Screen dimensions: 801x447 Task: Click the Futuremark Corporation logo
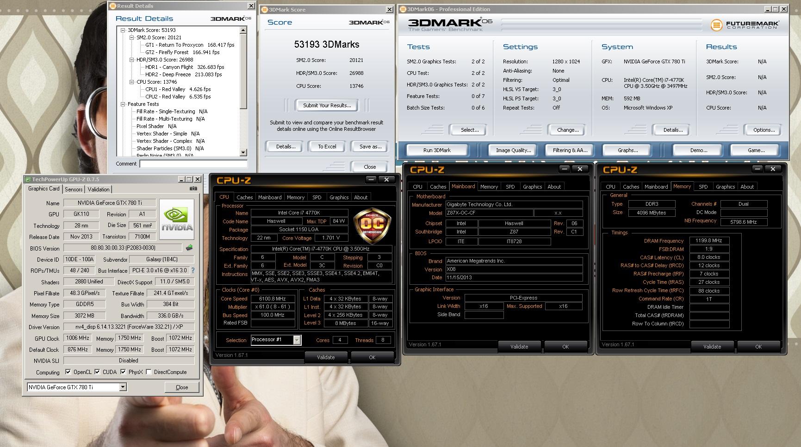[745, 24]
